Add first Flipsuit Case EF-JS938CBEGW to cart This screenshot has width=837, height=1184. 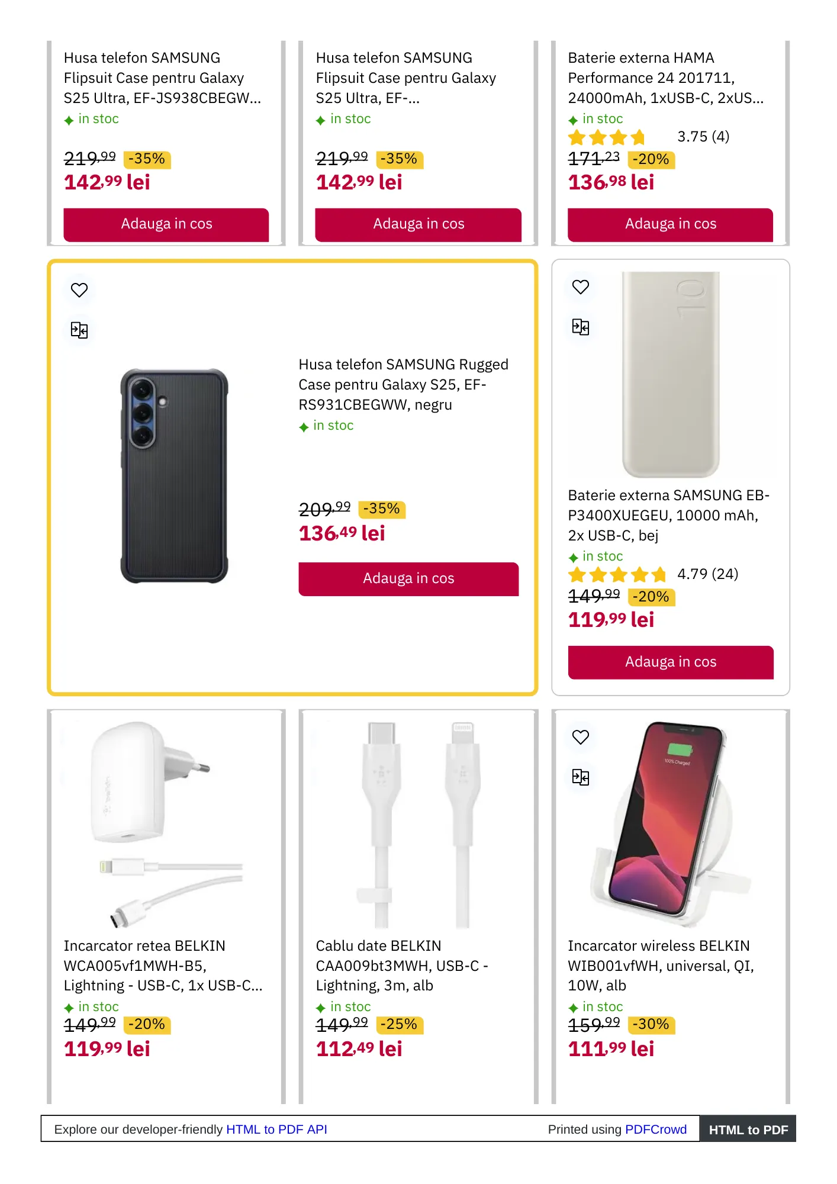(x=166, y=224)
